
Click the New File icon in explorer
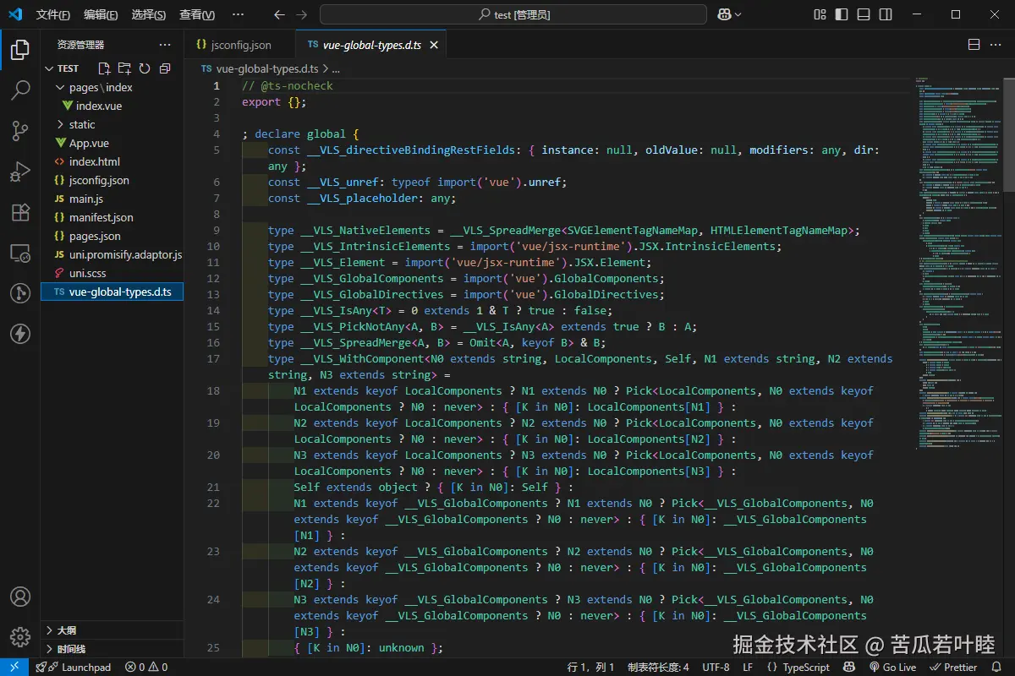[x=104, y=68]
